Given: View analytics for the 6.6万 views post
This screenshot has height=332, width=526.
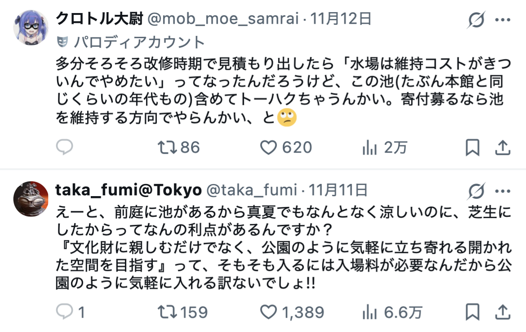Looking at the screenshot, I should tap(370, 311).
